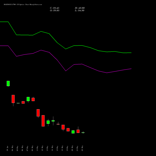156x156 pixels.
Task: Click the 08 May date label
Action: pyautogui.click(x=32, y=148)
